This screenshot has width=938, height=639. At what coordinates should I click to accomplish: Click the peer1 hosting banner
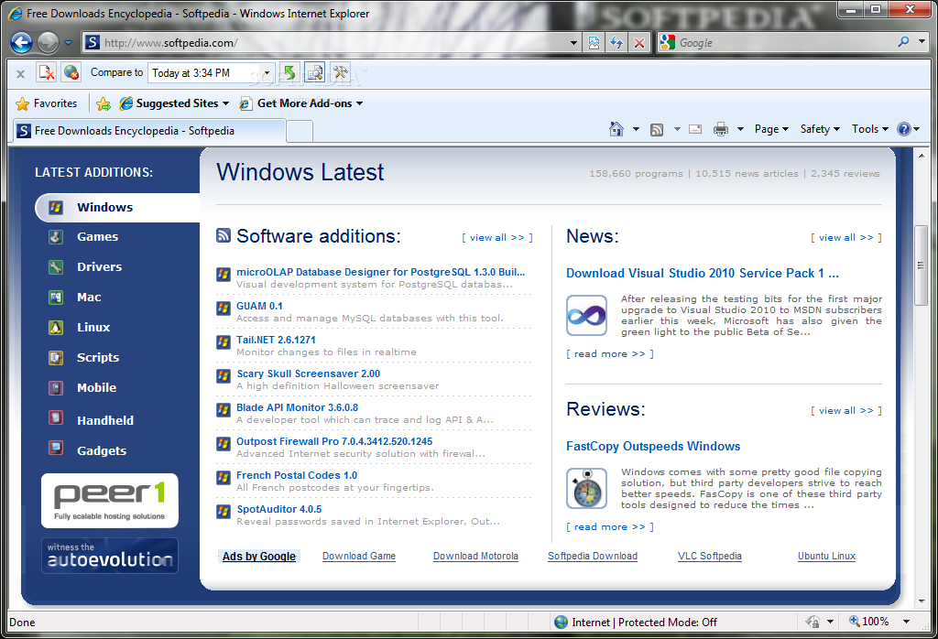(x=110, y=501)
